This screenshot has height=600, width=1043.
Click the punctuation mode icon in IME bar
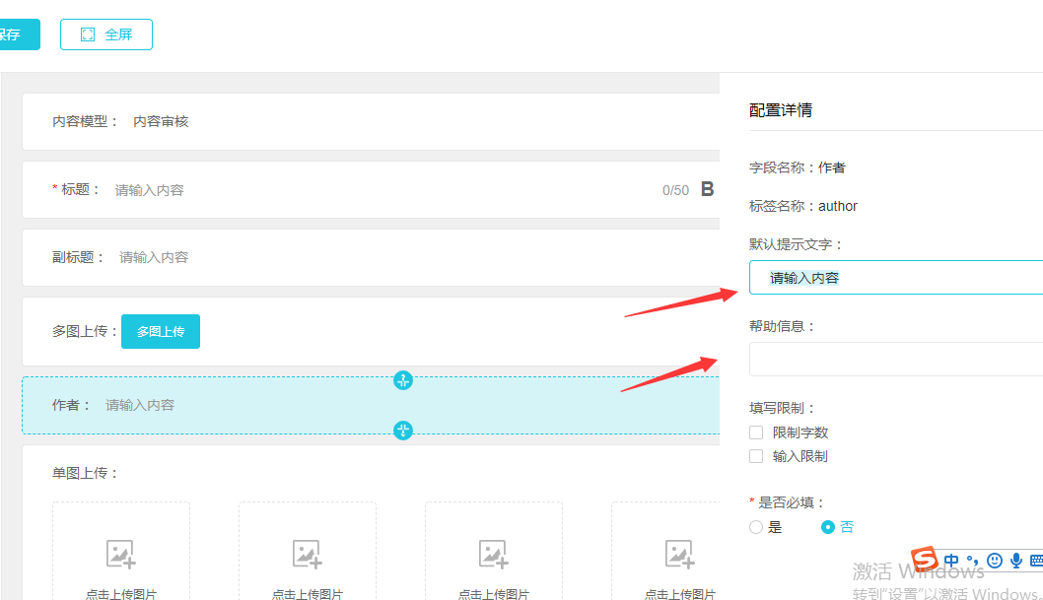[972, 561]
